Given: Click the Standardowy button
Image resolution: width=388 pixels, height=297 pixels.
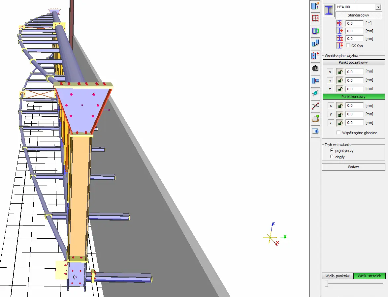Looking at the screenshot, I should tap(358, 15).
